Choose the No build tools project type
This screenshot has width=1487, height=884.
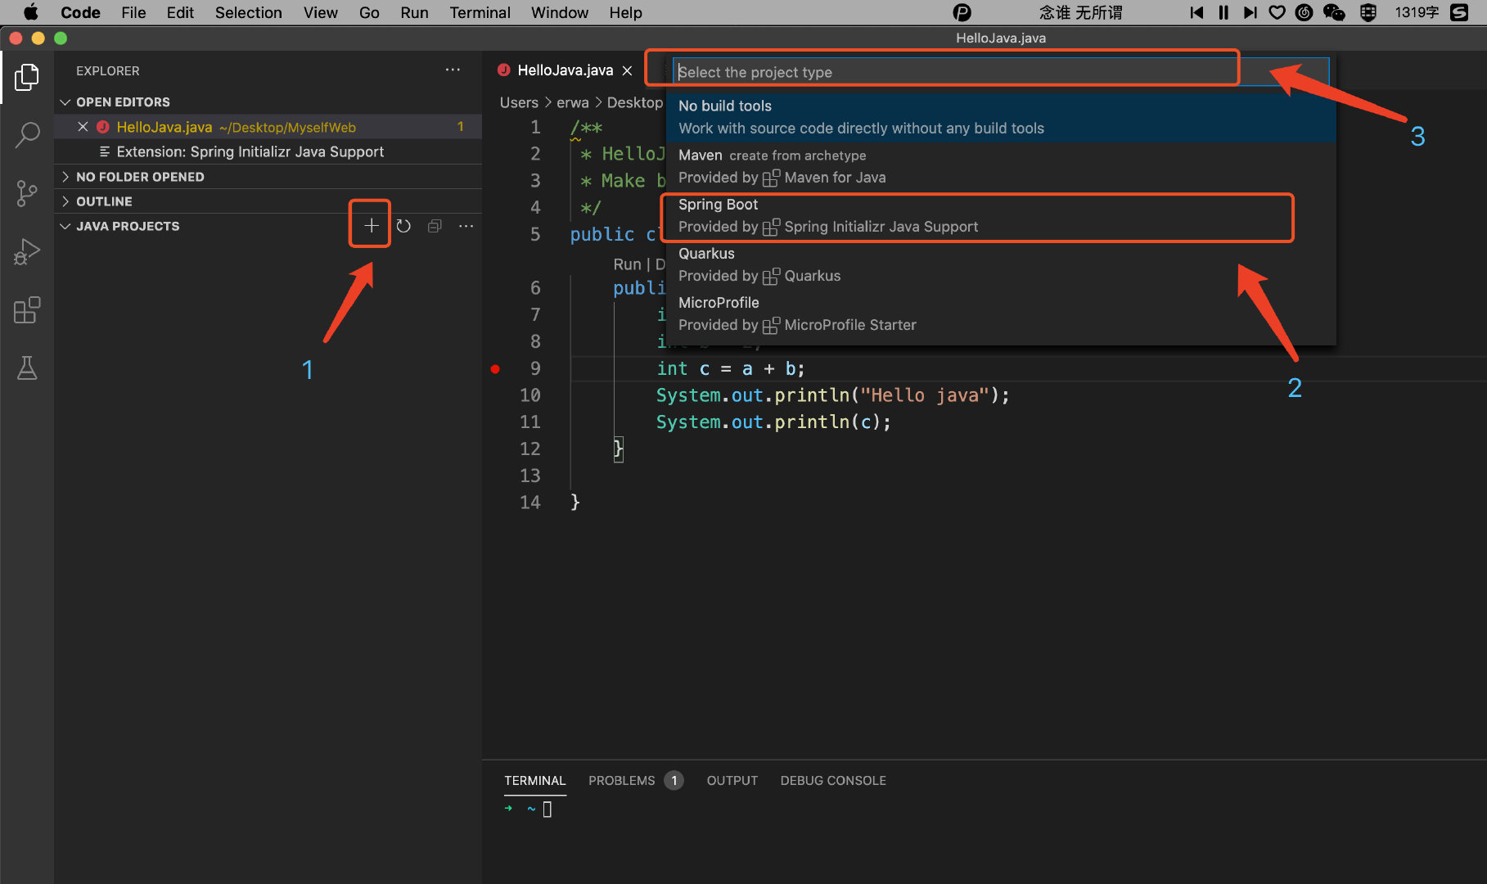click(x=1001, y=117)
